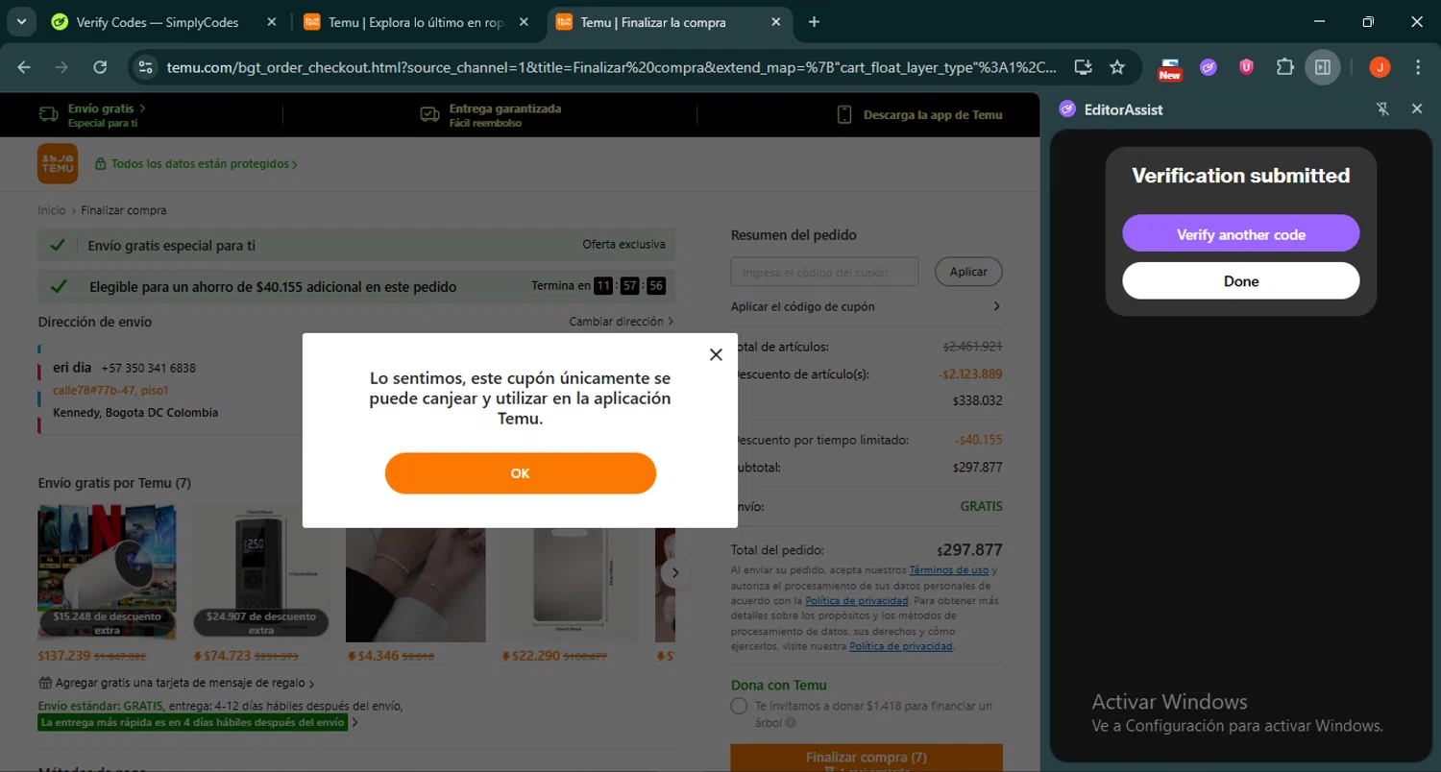Image resolution: width=1441 pixels, height=772 pixels.
Task: Click the $297.877 order total
Action: pyautogui.click(x=969, y=550)
